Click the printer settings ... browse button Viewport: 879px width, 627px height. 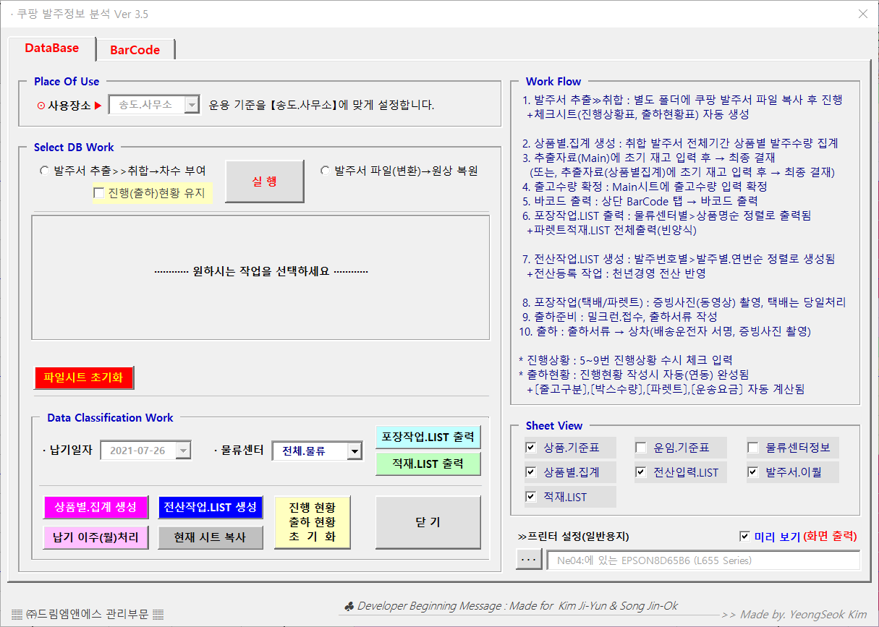click(x=529, y=560)
